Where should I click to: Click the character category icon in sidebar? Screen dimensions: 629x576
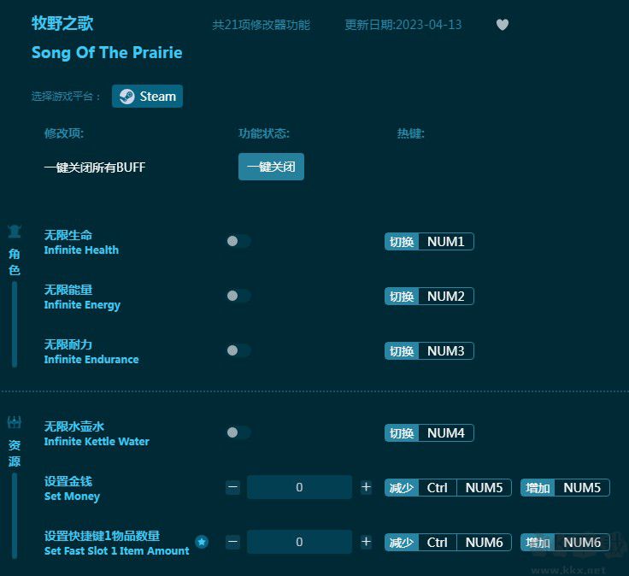pyautogui.click(x=15, y=232)
